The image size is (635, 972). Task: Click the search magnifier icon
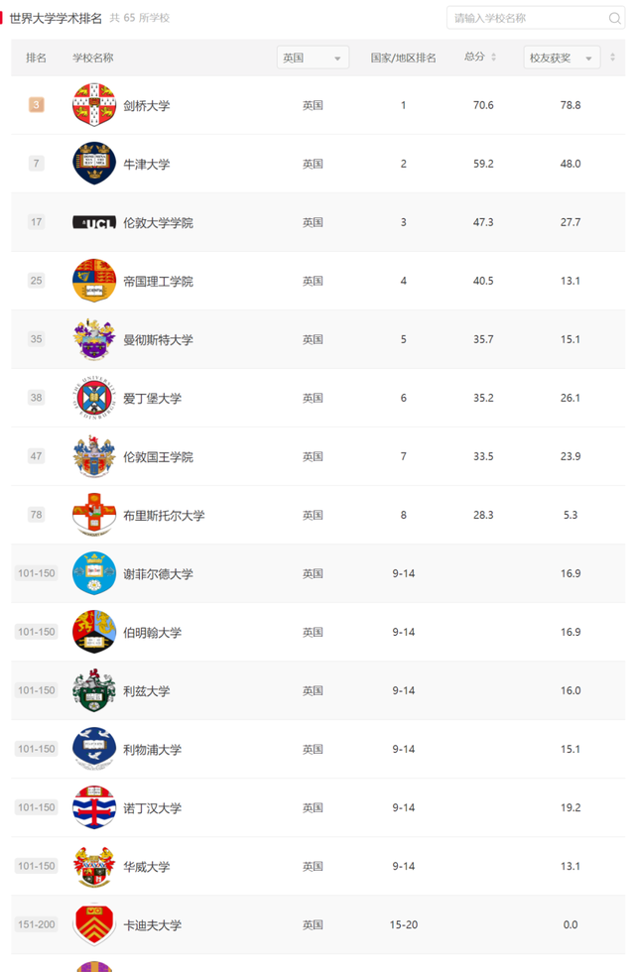[x=615, y=18]
